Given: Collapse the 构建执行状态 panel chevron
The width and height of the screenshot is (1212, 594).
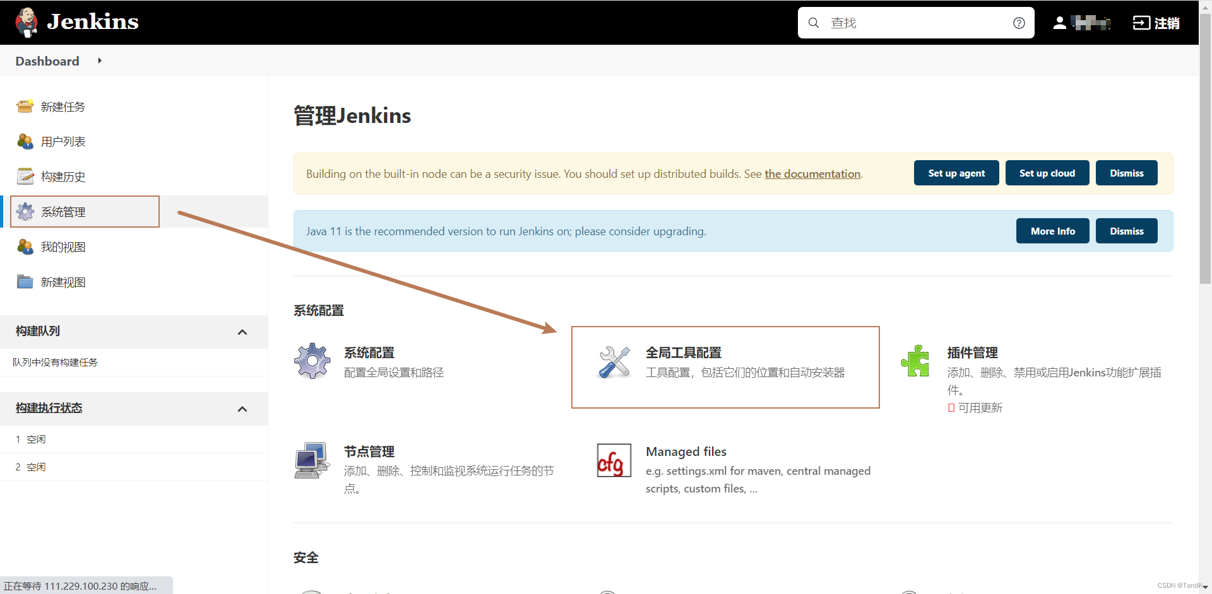Looking at the screenshot, I should 242,409.
